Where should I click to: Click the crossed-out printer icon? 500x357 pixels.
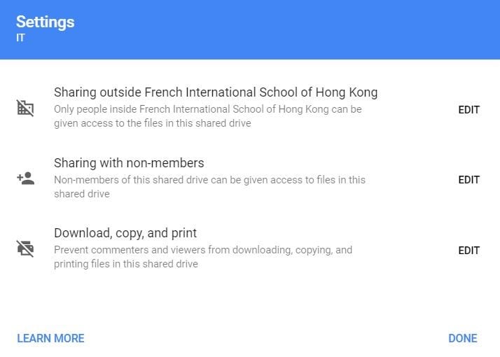coord(25,248)
